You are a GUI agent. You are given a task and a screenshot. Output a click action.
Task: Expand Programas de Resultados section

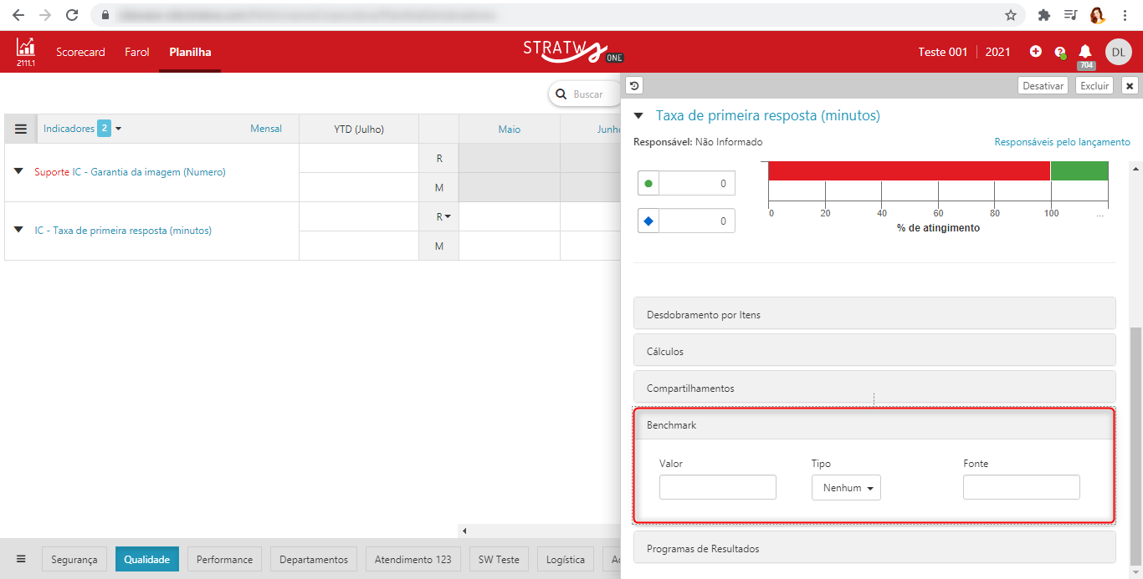tap(874, 548)
